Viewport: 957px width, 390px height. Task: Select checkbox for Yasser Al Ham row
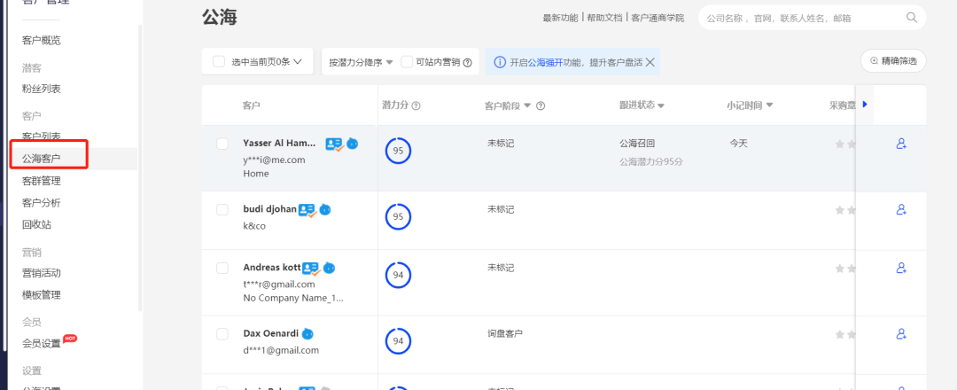pos(222,144)
